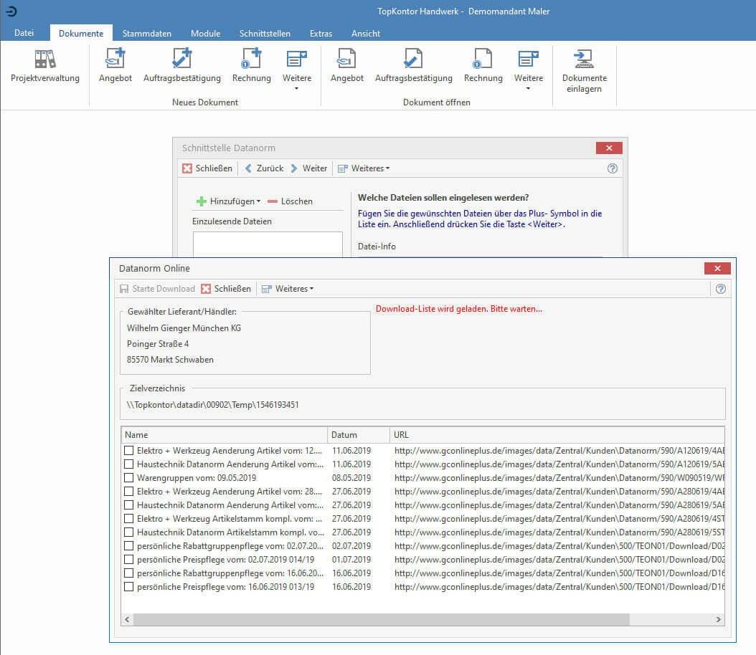756x655 pixels.
Task: Select the Dokumente ribbon tab
Action: [81, 33]
